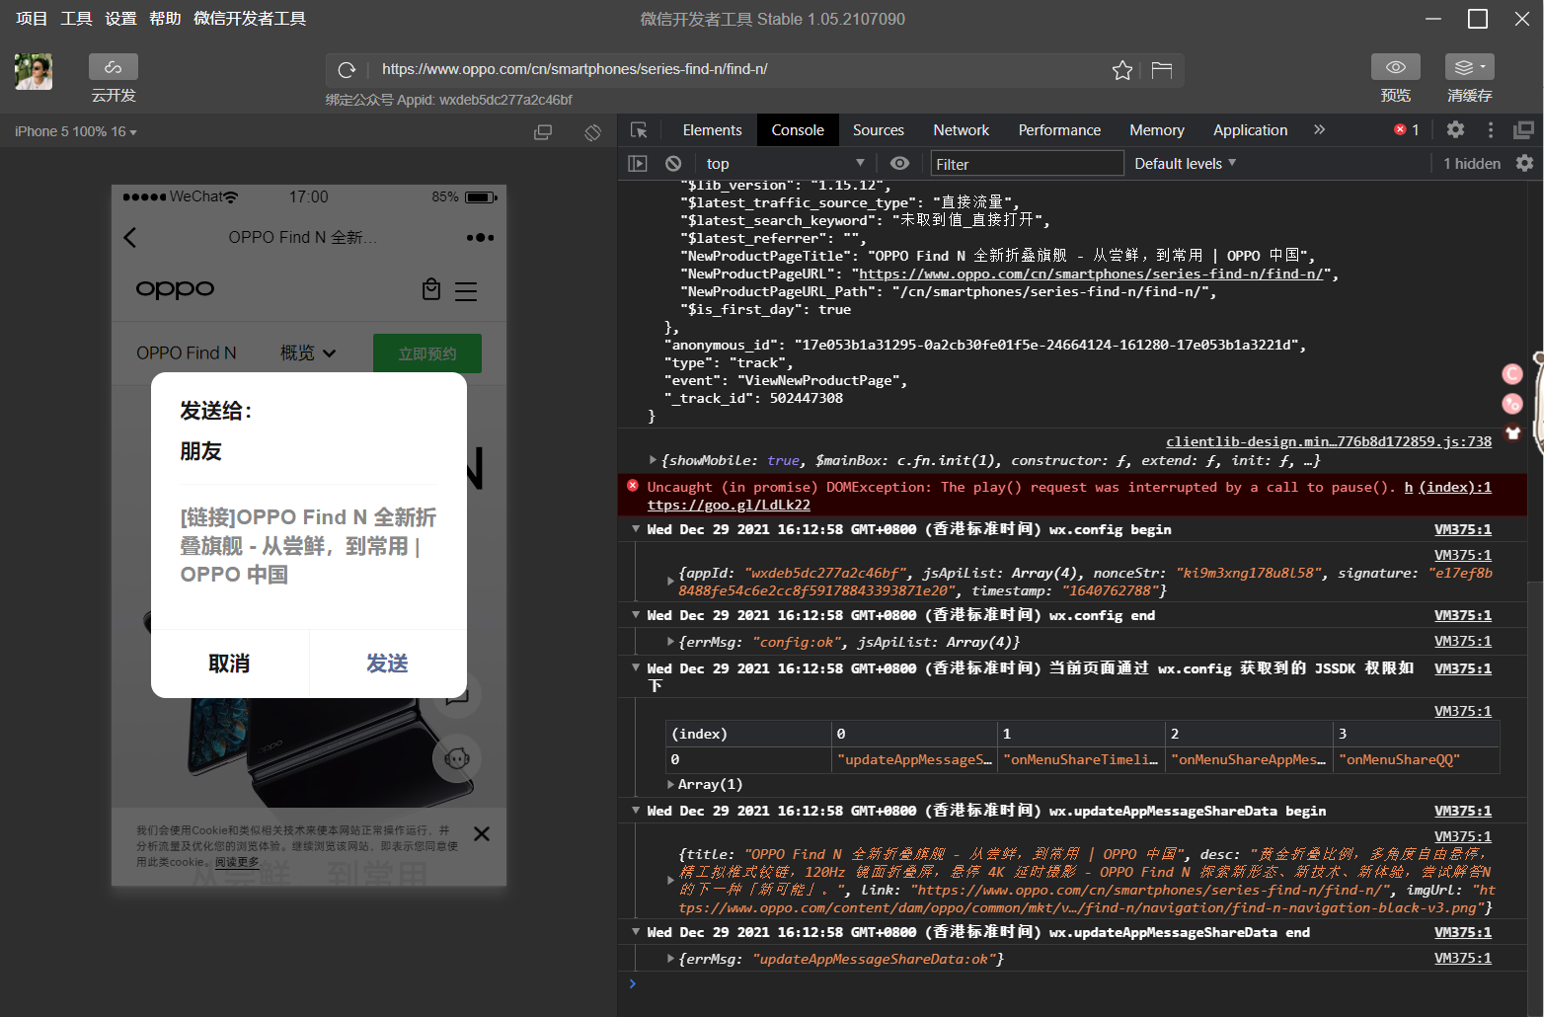Click the 1 hidden messages label
This screenshot has height=1017, width=1544.
pos(1472,164)
